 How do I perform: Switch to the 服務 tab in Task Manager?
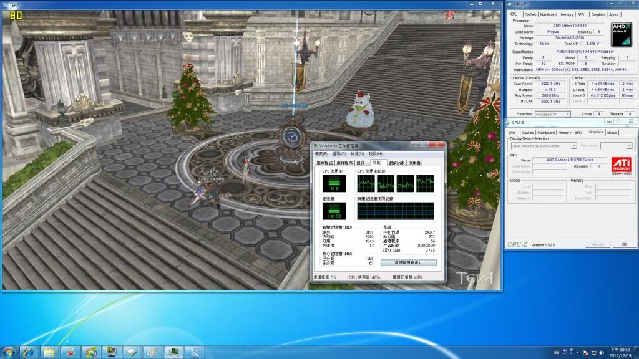click(361, 163)
